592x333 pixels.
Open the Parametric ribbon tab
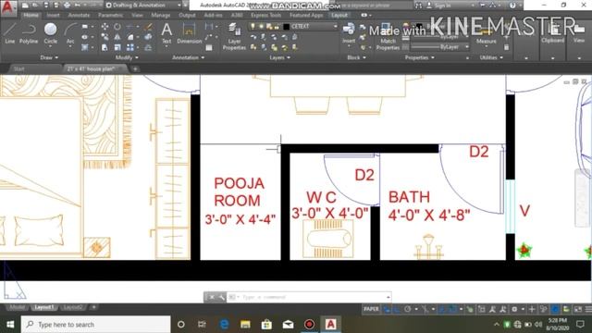(111, 15)
